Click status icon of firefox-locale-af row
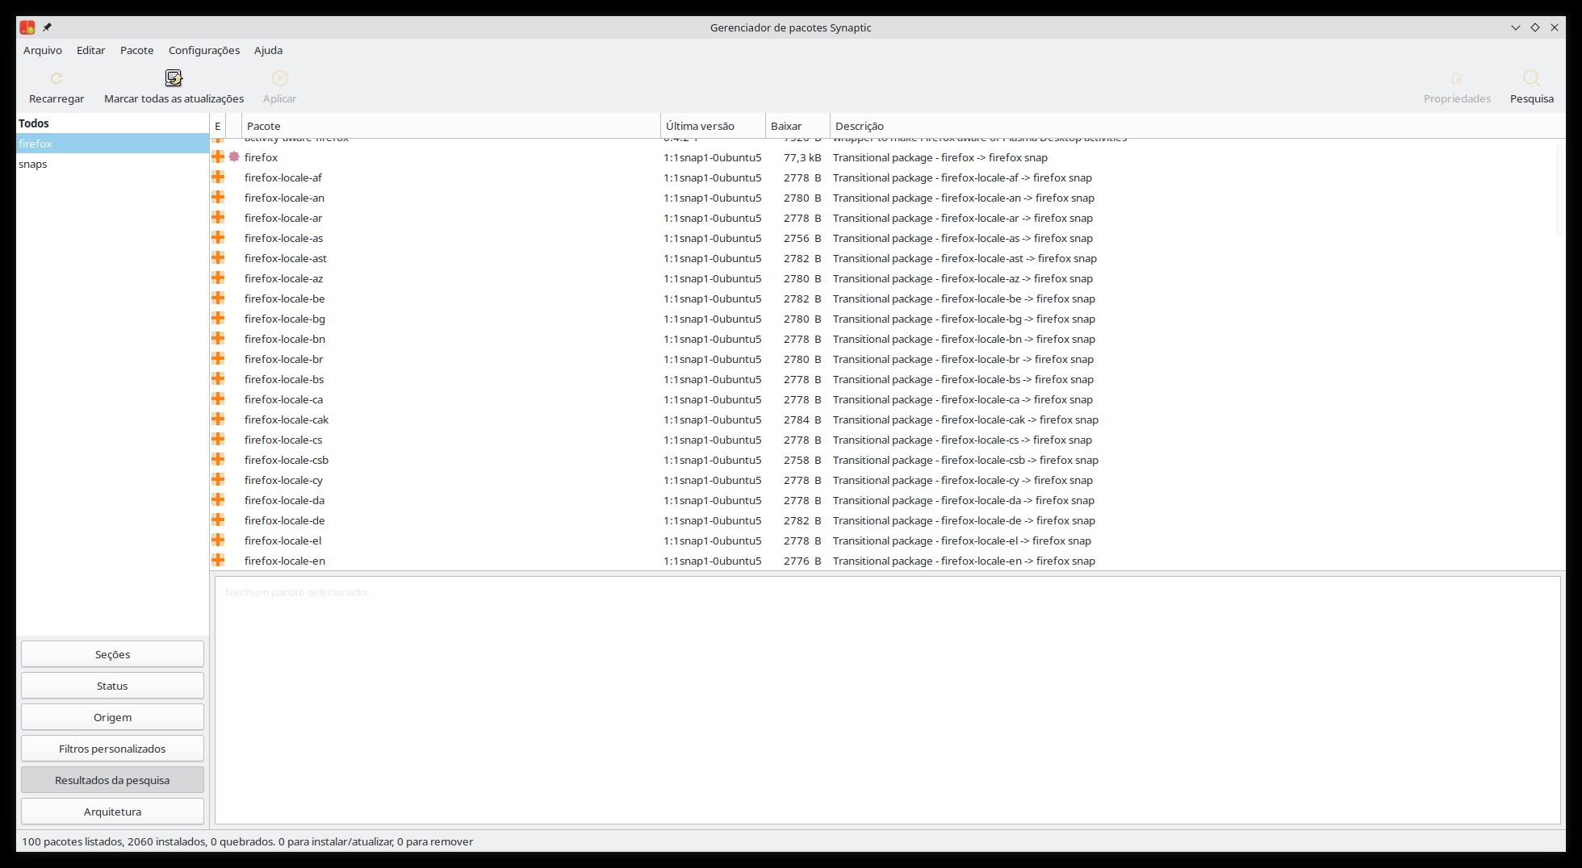 point(218,177)
